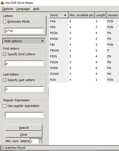119x151 pixels.
Task: Click the Clear button
Action: [24, 134]
